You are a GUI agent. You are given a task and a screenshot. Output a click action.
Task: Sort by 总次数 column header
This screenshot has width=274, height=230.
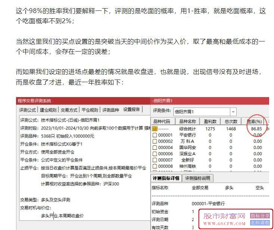231,121
